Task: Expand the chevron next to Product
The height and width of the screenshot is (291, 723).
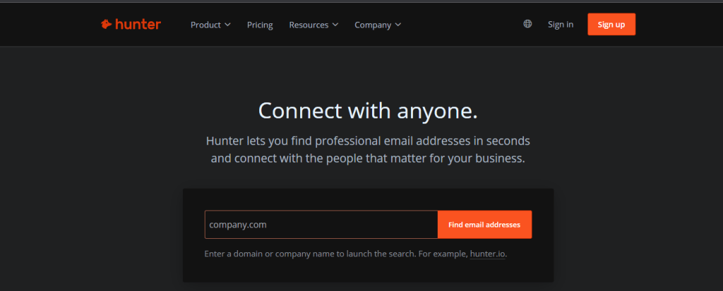Action: [x=227, y=25]
